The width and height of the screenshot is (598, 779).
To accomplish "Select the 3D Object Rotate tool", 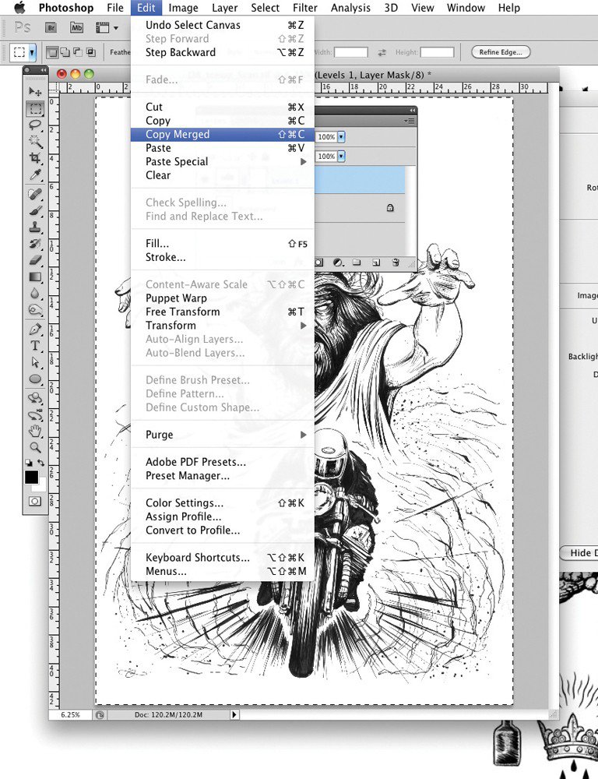I will click(35, 398).
